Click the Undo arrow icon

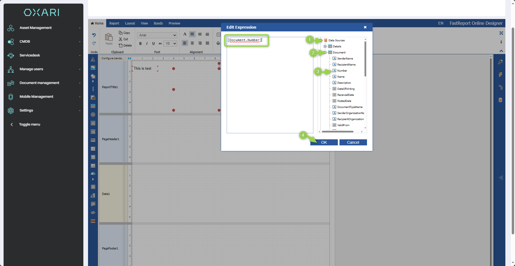click(94, 35)
